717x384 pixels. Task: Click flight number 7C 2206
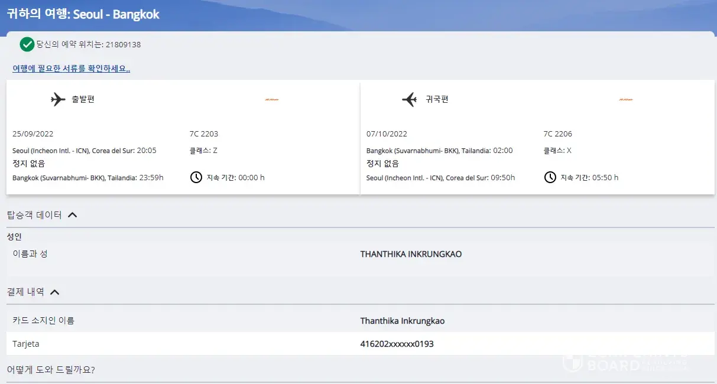point(558,134)
